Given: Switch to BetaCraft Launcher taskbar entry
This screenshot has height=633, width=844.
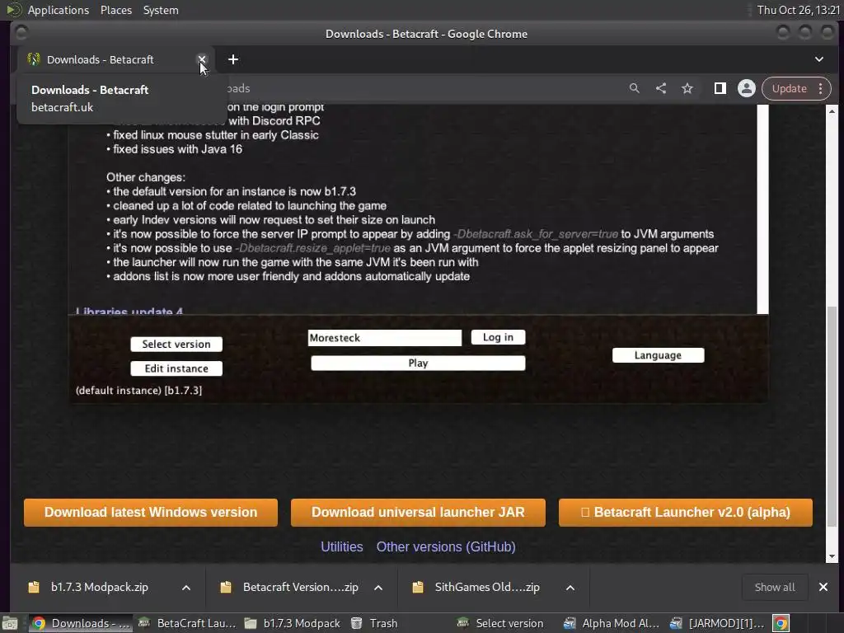Looking at the screenshot, I should [187, 623].
